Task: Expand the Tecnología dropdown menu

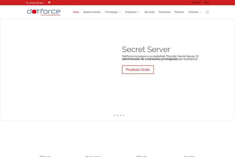Action: pos(113,12)
